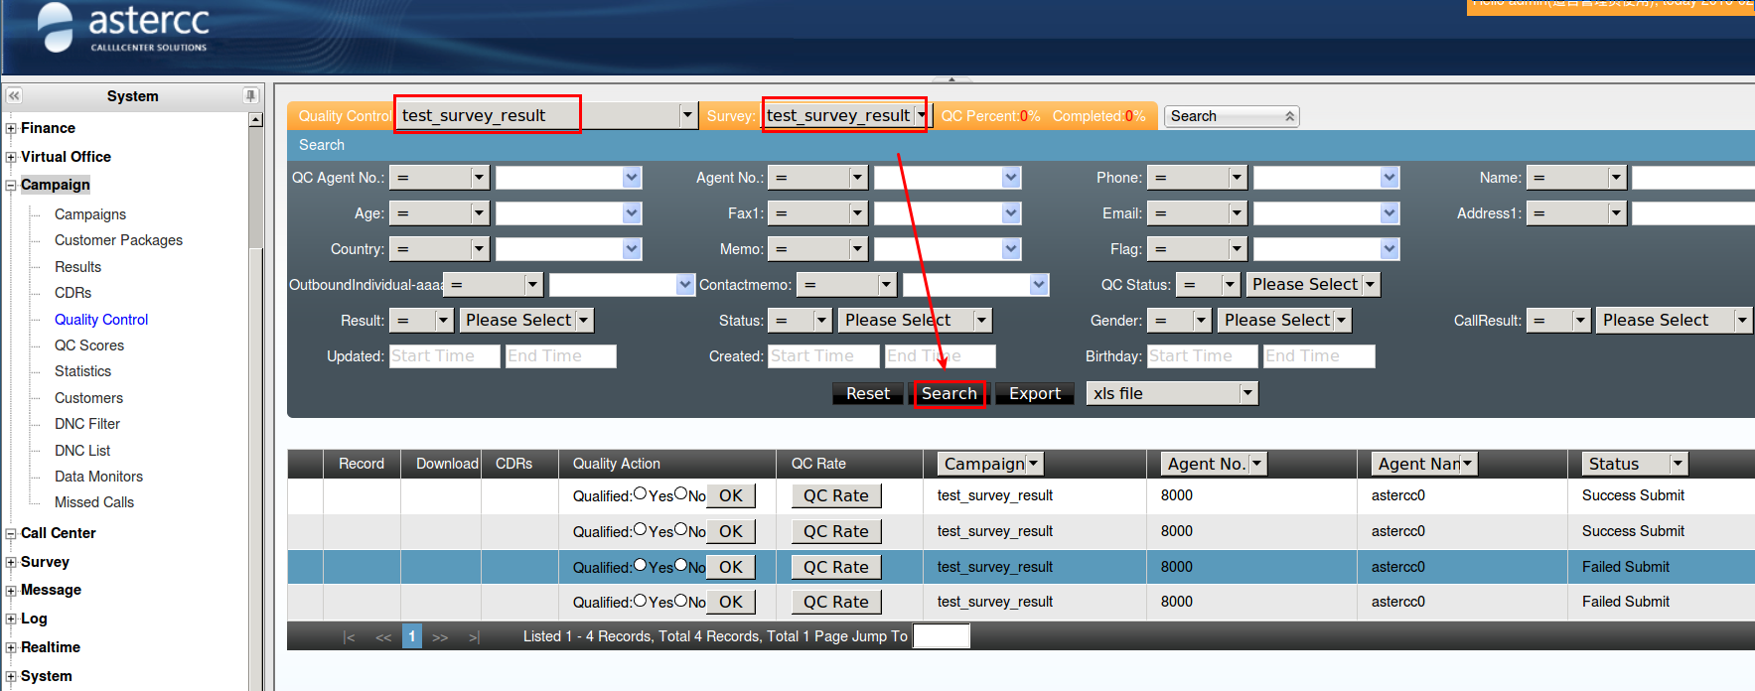
Task: Click the Reset button
Action: coord(867,394)
